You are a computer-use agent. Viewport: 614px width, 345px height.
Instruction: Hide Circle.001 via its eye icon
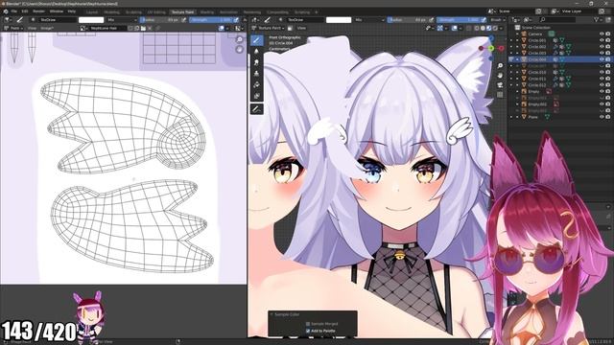(602, 40)
